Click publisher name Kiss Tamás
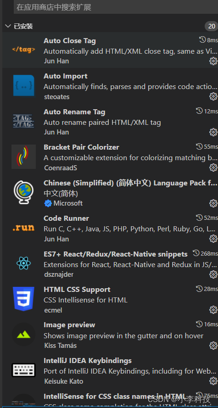This screenshot has width=218, height=408. (61, 346)
